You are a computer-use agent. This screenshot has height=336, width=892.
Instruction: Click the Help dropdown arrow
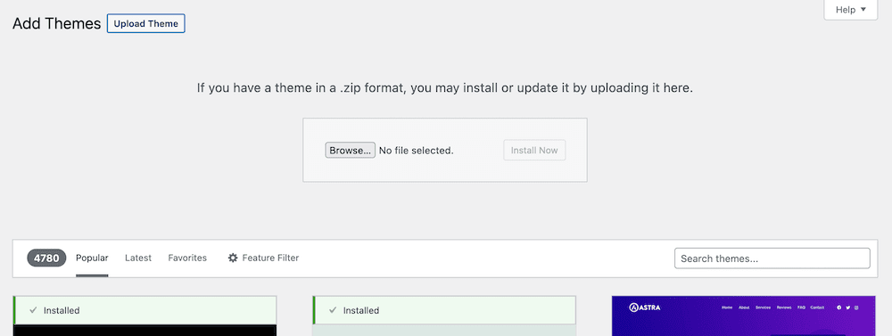coord(863,10)
